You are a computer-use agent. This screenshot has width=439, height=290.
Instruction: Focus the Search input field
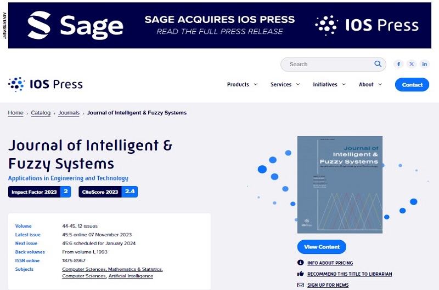pyautogui.click(x=333, y=64)
